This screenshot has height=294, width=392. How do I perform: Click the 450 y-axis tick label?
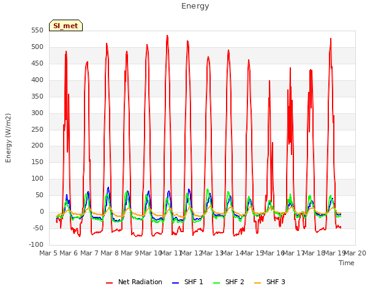pyautogui.click(x=37, y=64)
